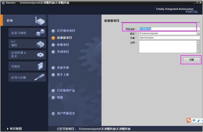Image resolution: width=203 pixels, height=132 pixels.
Task: Click the 可视化 HMI panel icon
Action: pos(40,66)
